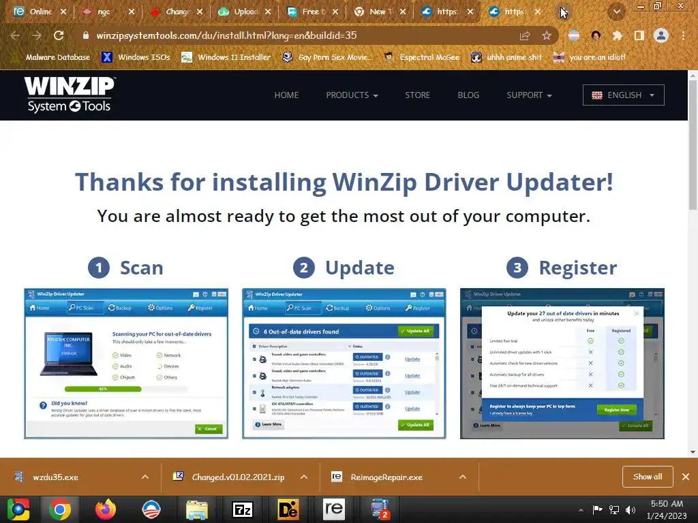
Task: Click the avatar extension icon in toolbar
Action: click(x=596, y=35)
